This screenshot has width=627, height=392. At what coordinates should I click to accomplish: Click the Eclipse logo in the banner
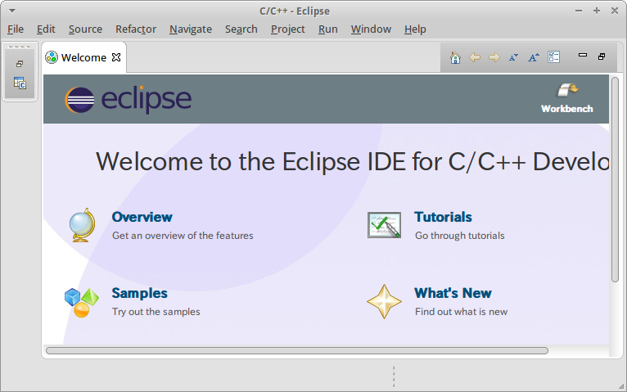[x=128, y=99]
